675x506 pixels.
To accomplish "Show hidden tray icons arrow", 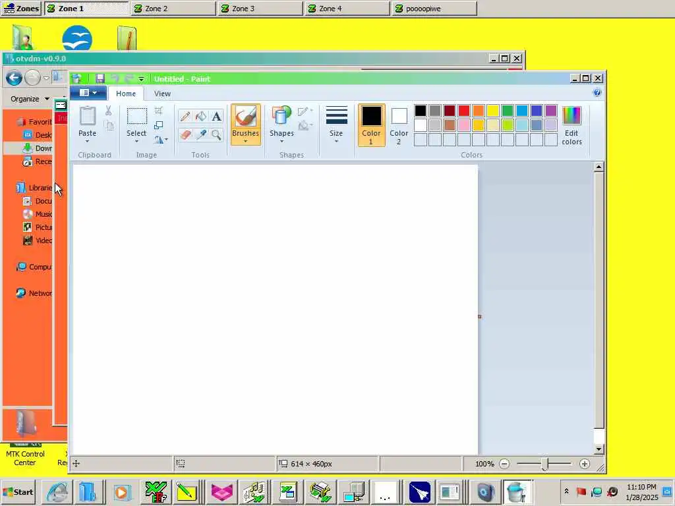I will pyautogui.click(x=566, y=492).
